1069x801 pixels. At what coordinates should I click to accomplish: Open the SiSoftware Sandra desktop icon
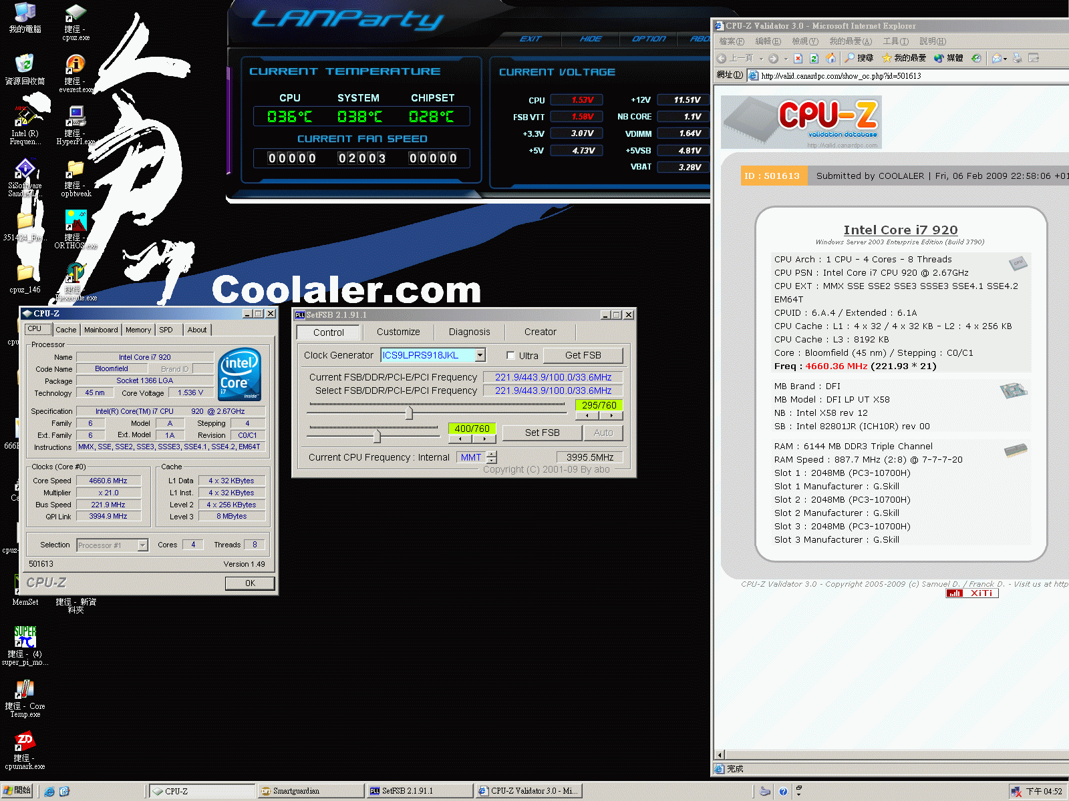pos(25,178)
